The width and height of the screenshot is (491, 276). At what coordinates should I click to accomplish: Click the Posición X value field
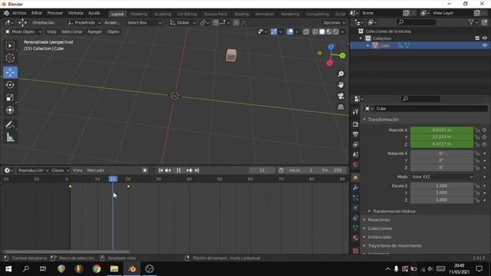pyautogui.click(x=442, y=130)
